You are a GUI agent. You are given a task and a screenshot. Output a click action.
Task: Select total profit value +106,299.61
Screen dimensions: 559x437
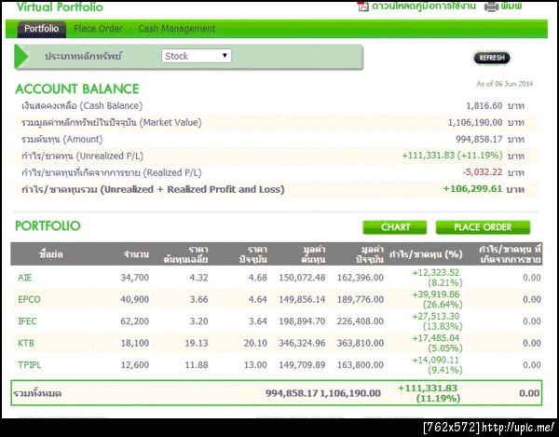click(472, 189)
